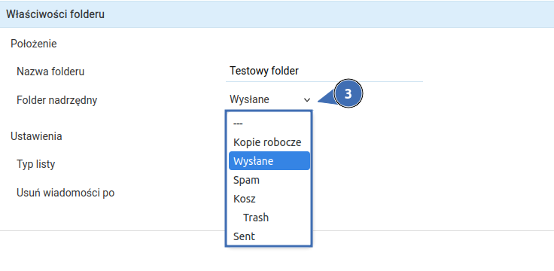The height and width of the screenshot is (271, 554).
Task: Click the blue pointer arrow of the callout
Action: pos(326,97)
